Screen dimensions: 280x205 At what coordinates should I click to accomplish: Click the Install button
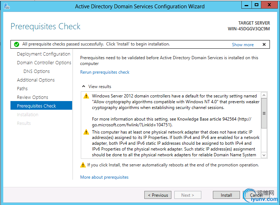[226, 195]
